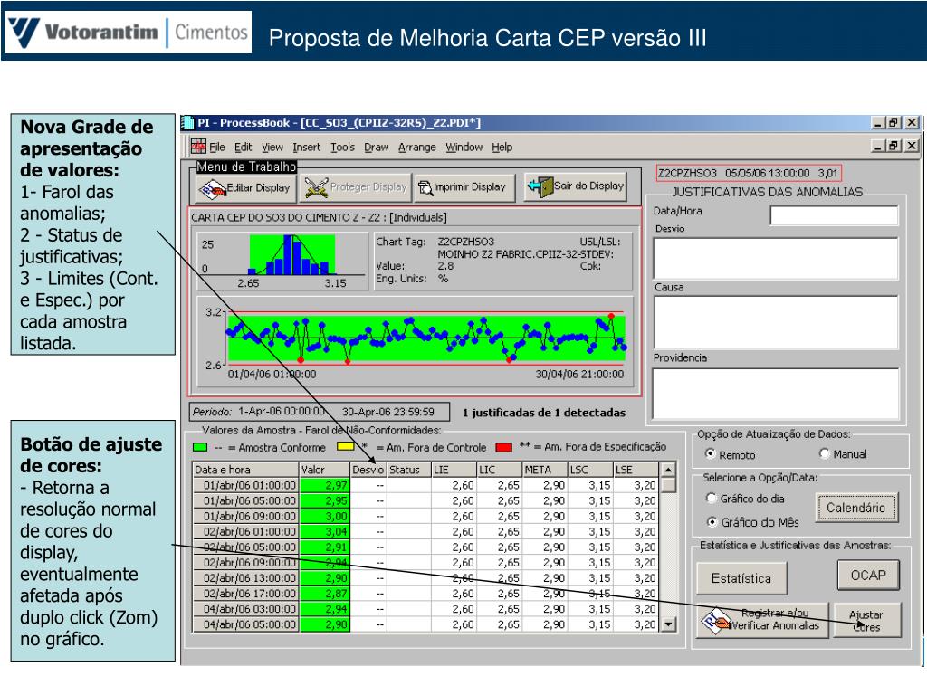Click the Data e hora column header
Screen dimensions: 927x695
[x=246, y=470]
